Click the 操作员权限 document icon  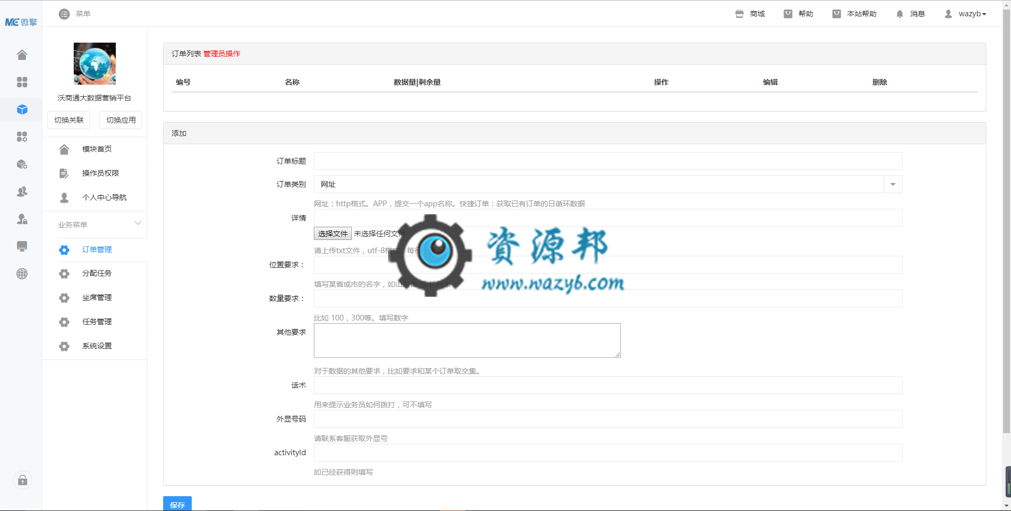tap(64, 174)
